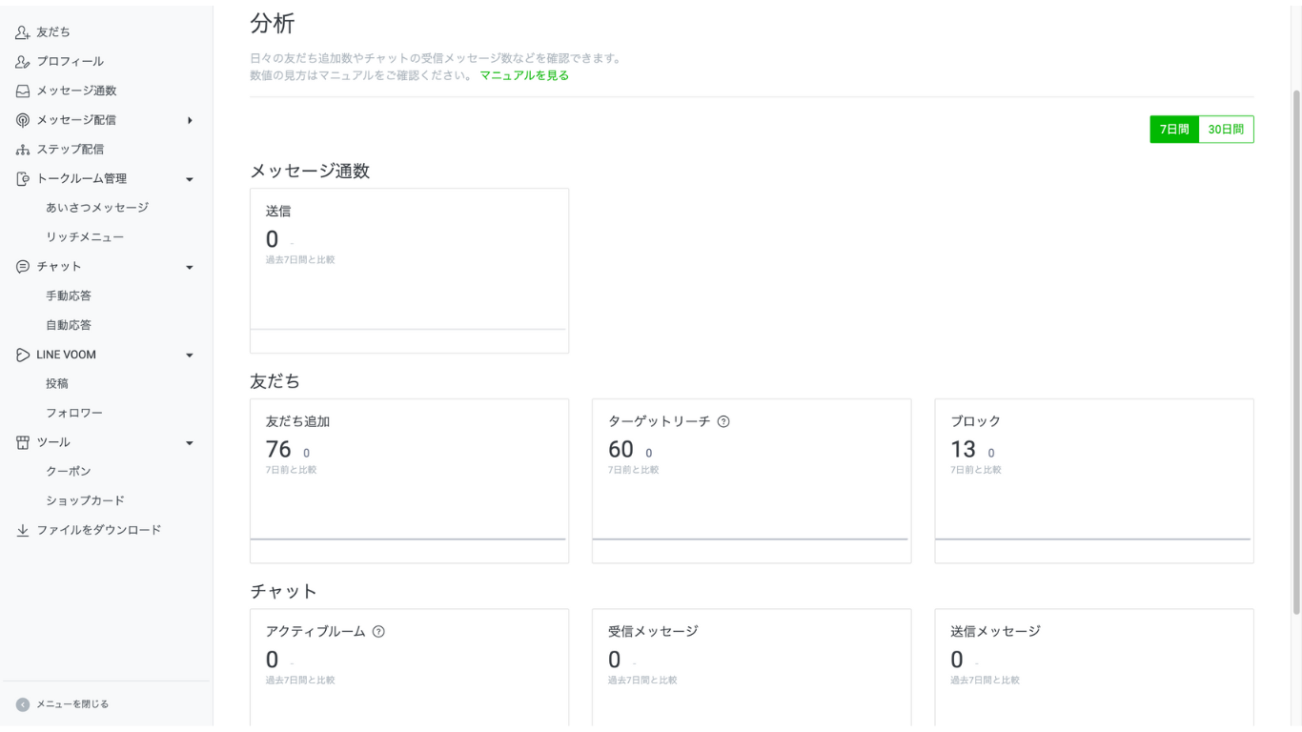Click the 送信 message count card
The width and height of the screenshot is (1302, 732).
pyautogui.click(x=409, y=271)
